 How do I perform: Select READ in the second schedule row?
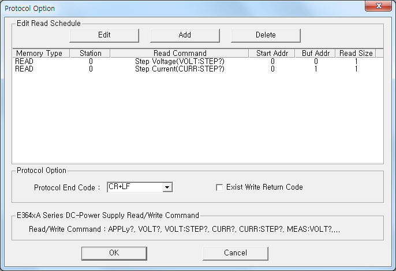(x=24, y=69)
